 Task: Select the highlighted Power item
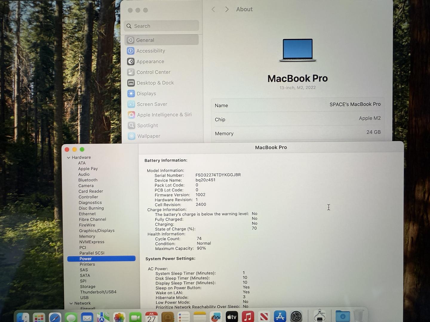click(102, 259)
